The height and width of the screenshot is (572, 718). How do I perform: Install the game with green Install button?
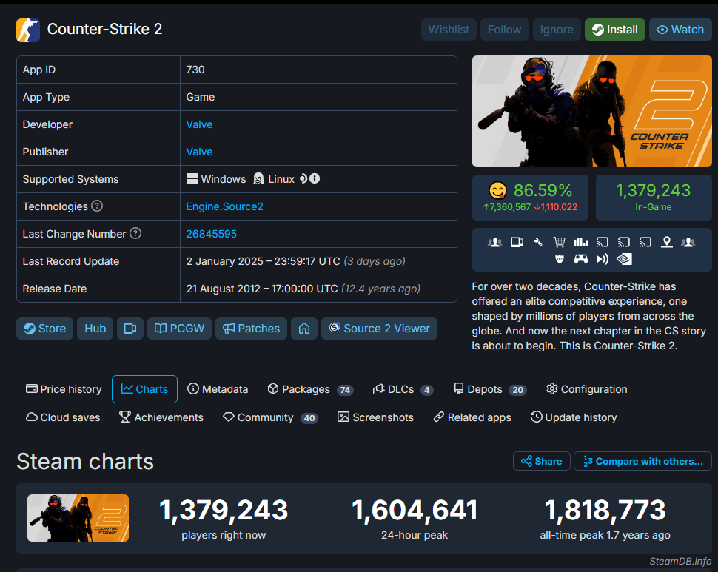click(615, 30)
